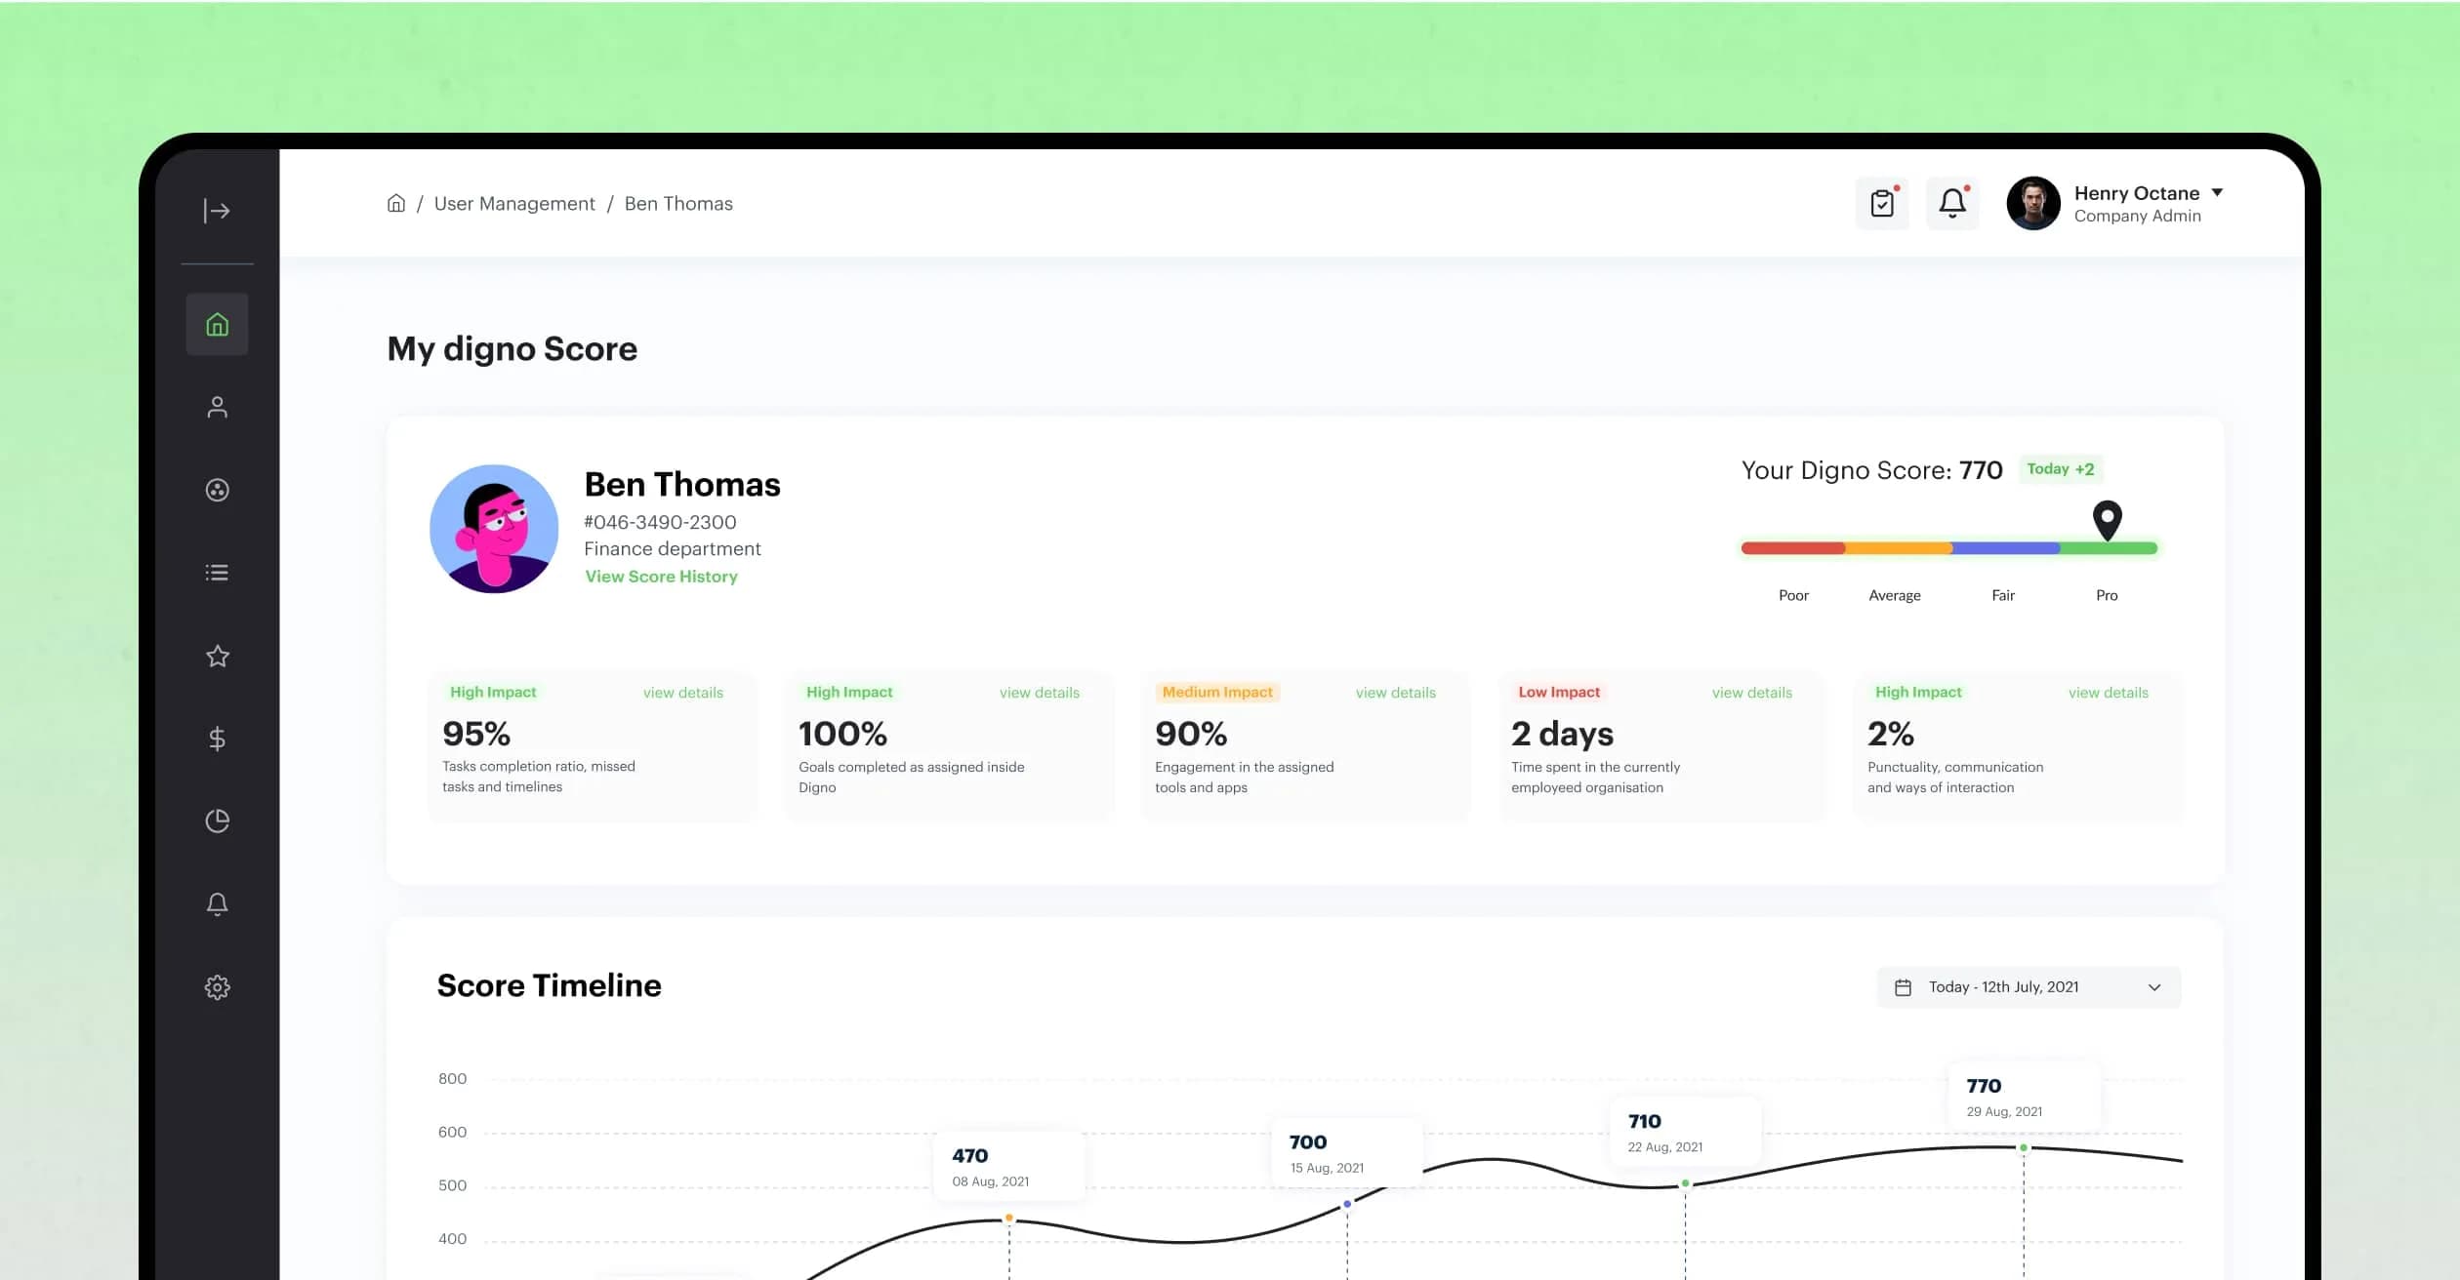Open the settings gear icon in sidebar
The image size is (2460, 1280).
[217, 987]
